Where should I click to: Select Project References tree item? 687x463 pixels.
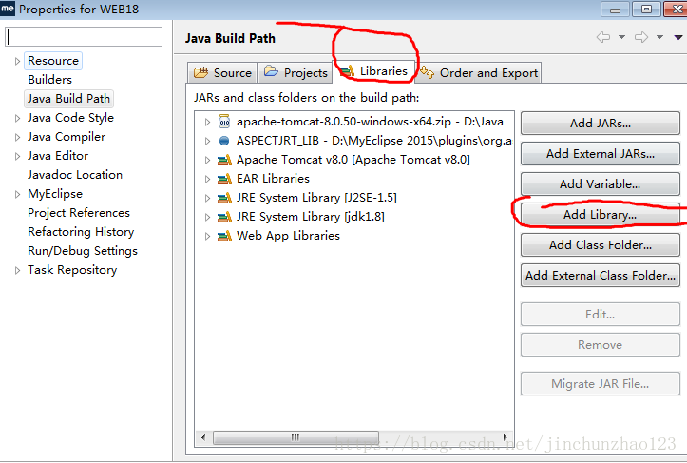pyautogui.click(x=79, y=213)
